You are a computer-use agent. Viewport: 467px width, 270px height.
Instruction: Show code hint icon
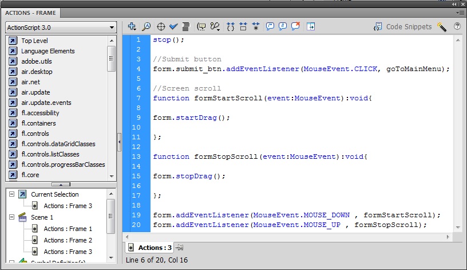[201, 26]
